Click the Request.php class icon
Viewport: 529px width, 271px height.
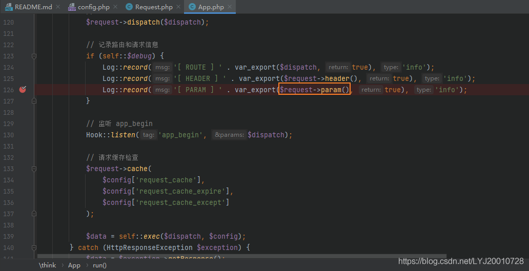(x=129, y=7)
